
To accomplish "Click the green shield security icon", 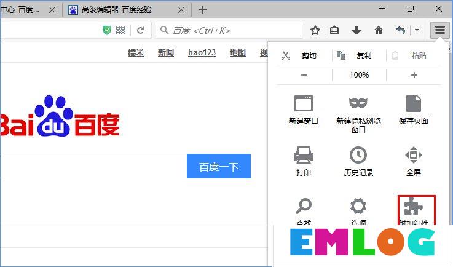I will tap(107, 30).
